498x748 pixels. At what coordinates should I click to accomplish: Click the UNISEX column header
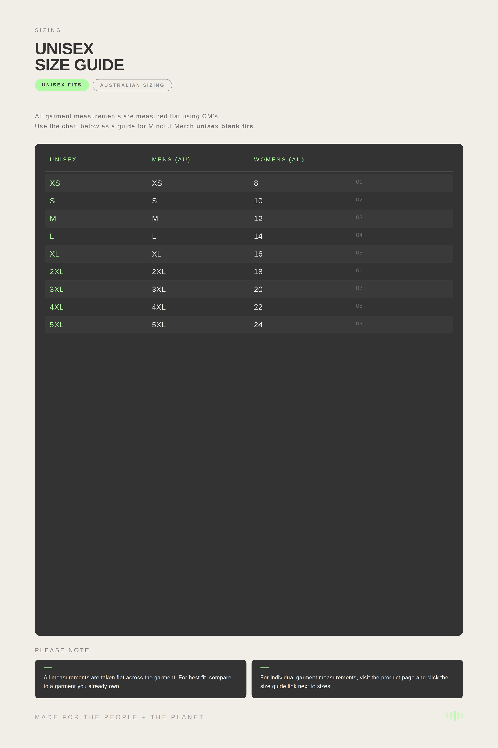point(63,159)
